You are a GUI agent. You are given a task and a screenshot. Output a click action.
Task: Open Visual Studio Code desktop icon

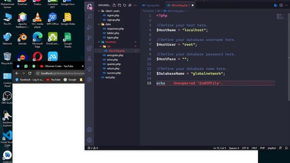click(x=7, y=139)
